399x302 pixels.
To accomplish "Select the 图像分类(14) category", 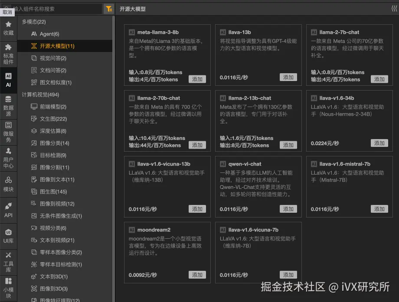I will (65, 143).
